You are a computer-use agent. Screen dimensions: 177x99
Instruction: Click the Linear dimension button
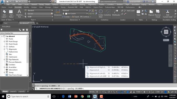click(x=67, y=17)
